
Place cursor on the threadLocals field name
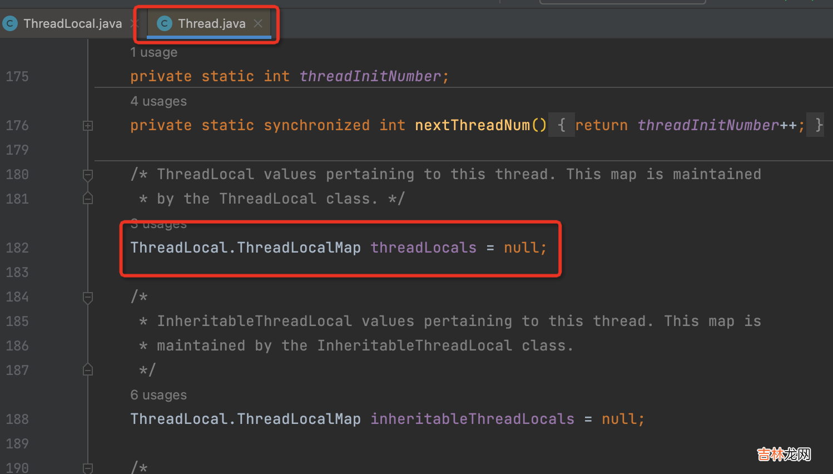(423, 248)
